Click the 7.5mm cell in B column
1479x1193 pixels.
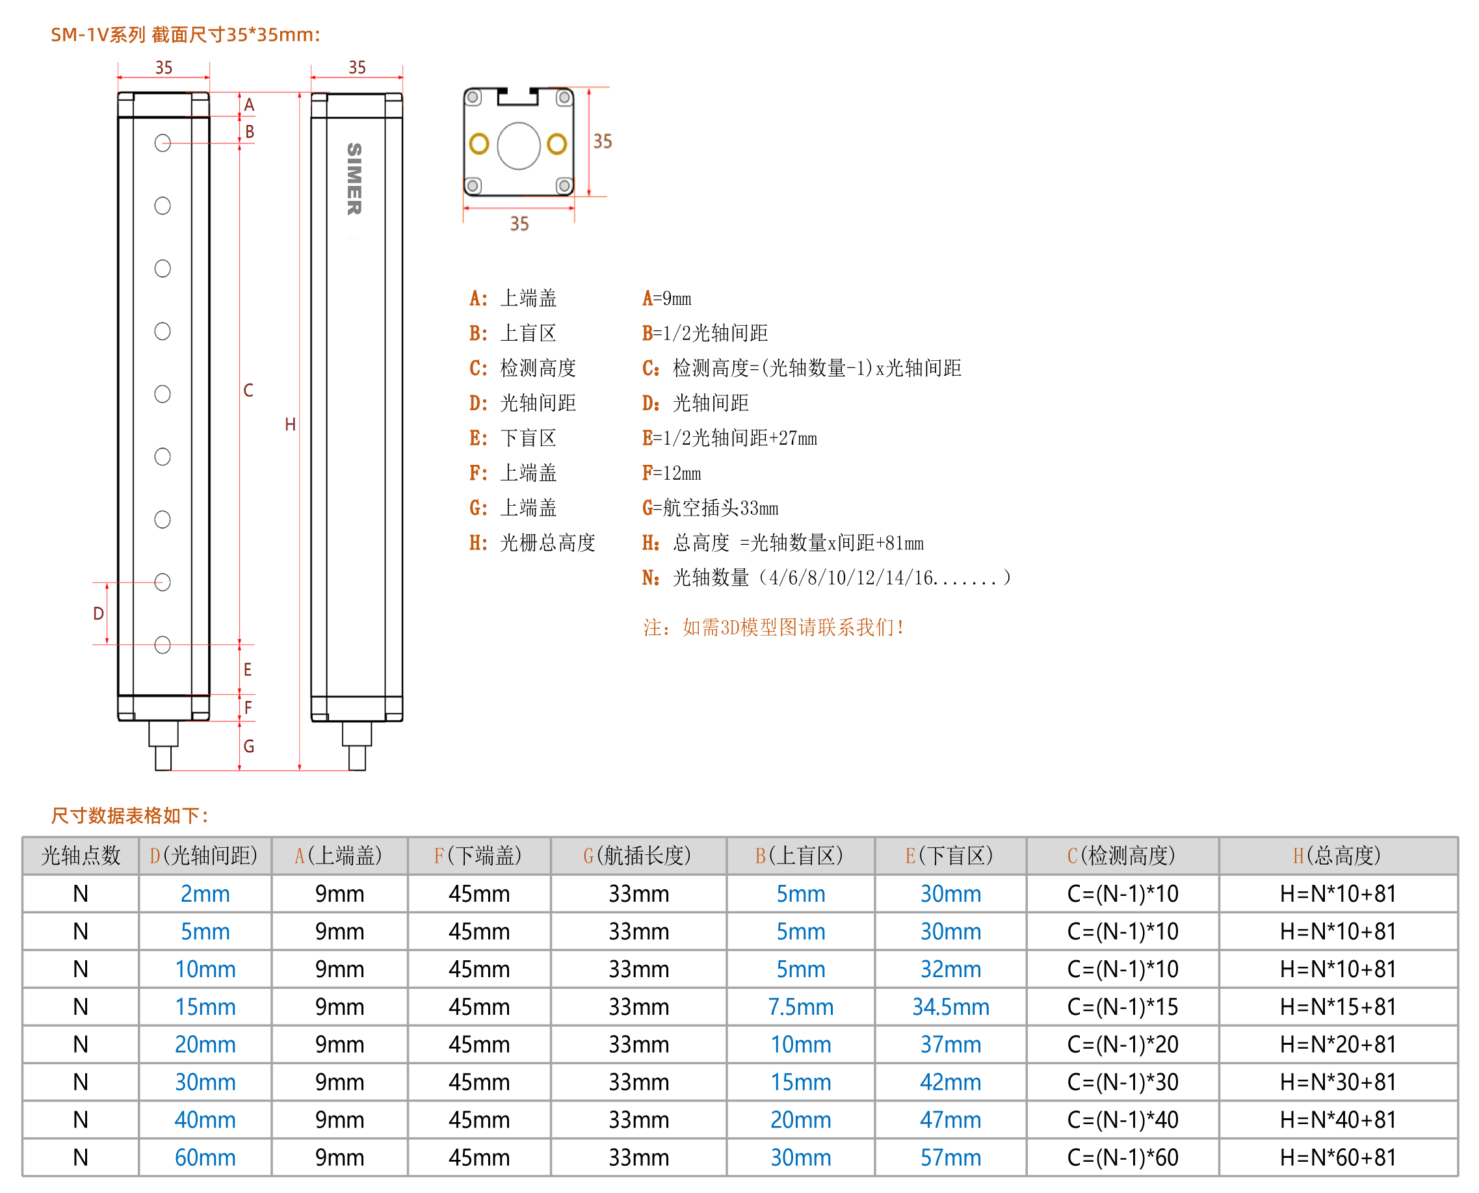(x=802, y=1008)
